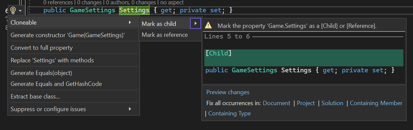Click the Preview changes link

pos(228,92)
